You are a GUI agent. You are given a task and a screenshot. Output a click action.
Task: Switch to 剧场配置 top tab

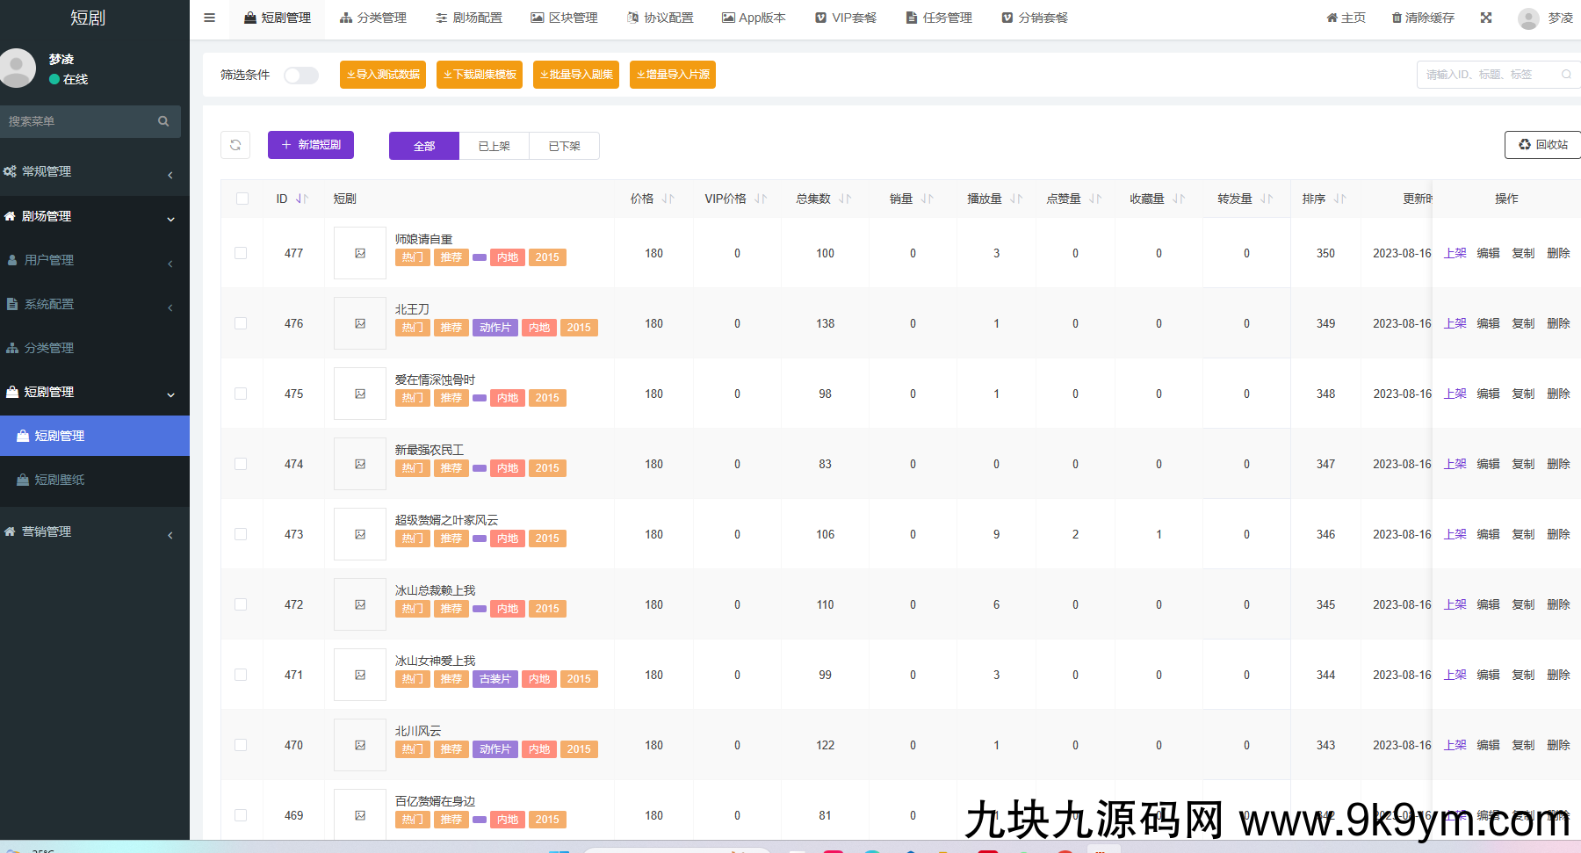tap(469, 18)
